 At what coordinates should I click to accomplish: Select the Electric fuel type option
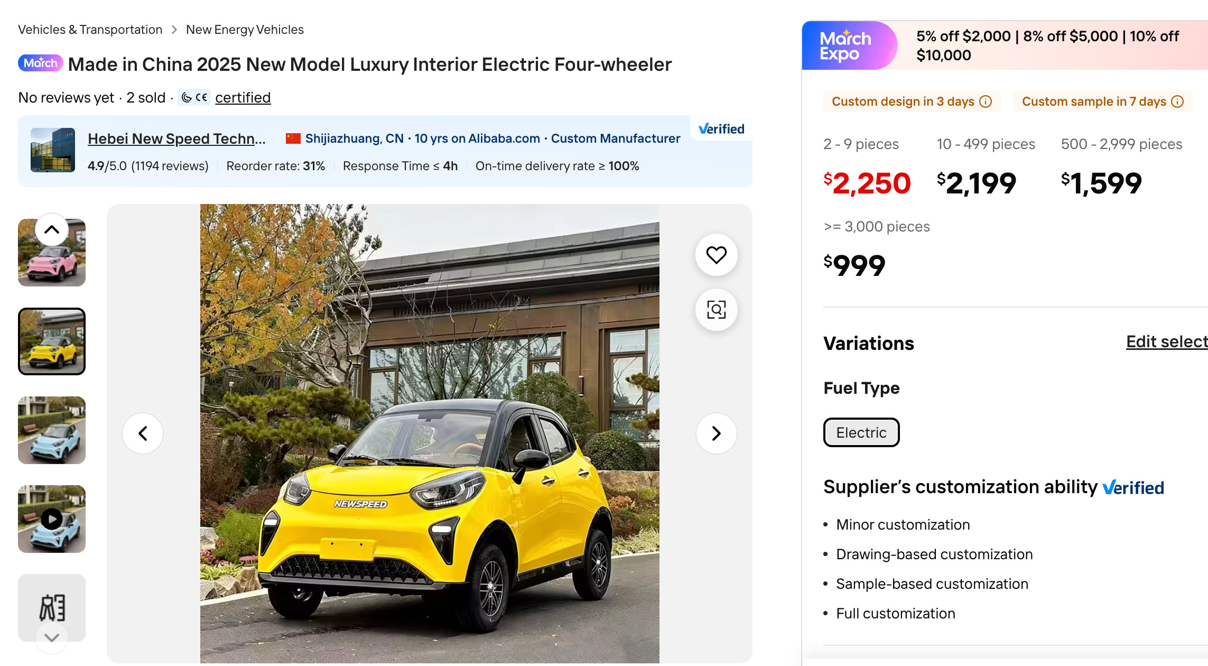pyautogui.click(x=861, y=432)
